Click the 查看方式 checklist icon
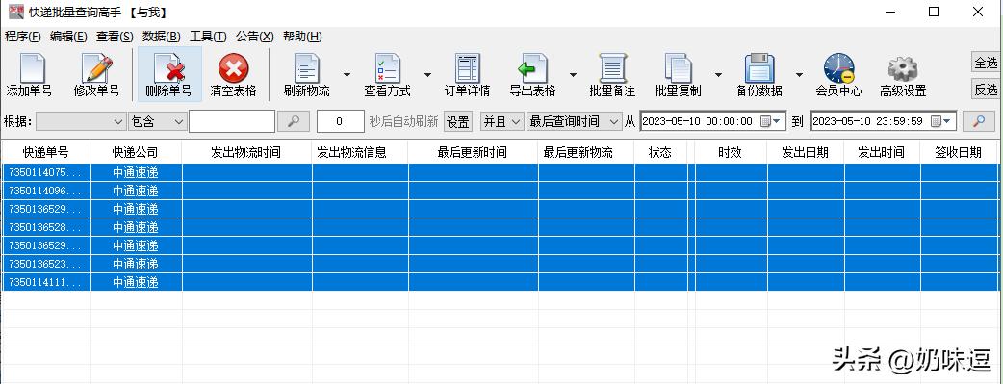Viewport: 1003px width, 384px height. 388,67
